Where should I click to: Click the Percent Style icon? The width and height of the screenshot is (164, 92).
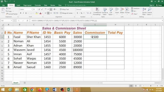tap(81, 13)
